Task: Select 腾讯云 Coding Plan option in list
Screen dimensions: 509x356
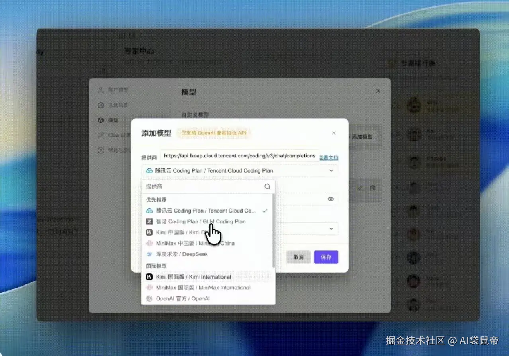Action: click(207, 211)
